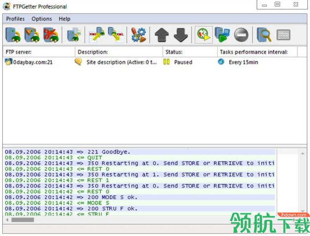310x236 pixels.
Task: Click the Paused status text
Action: (x=183, y=62)
